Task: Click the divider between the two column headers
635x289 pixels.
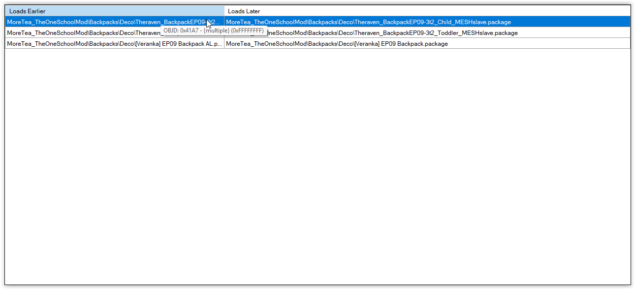Action: click(224, 11)
